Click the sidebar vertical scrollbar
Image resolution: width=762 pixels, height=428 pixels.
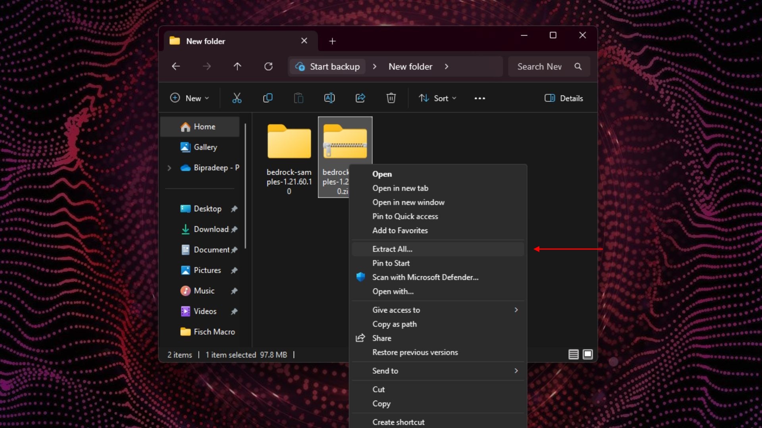[x=245, y=186]
